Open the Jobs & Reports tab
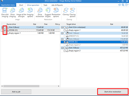 (57, 5)
